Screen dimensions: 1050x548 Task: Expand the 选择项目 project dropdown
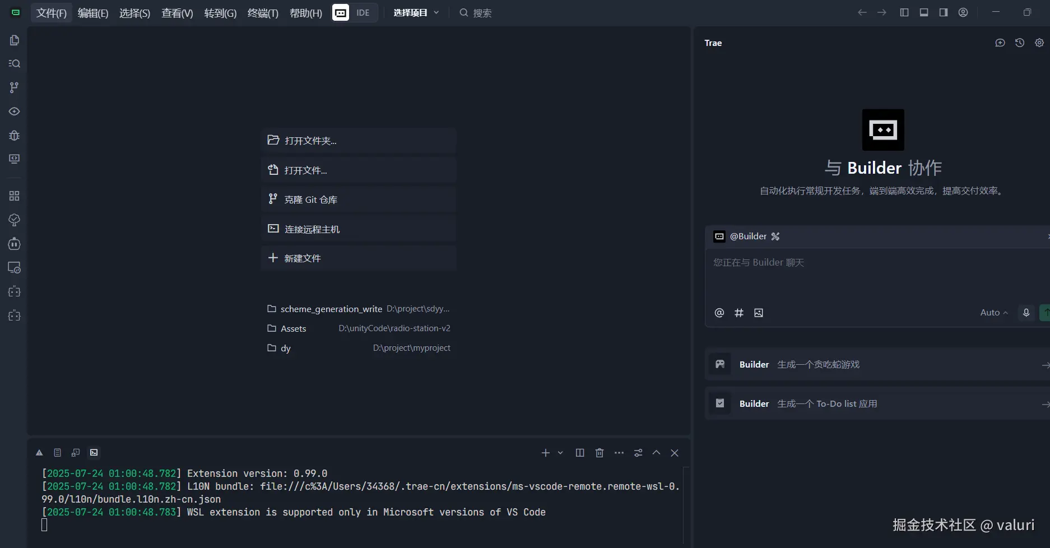point(415,12)
